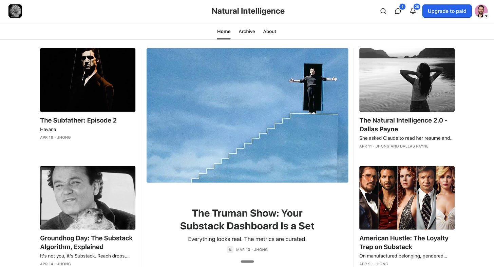Switch to the Archive tab
494x267 pixels.
(247, 32)
